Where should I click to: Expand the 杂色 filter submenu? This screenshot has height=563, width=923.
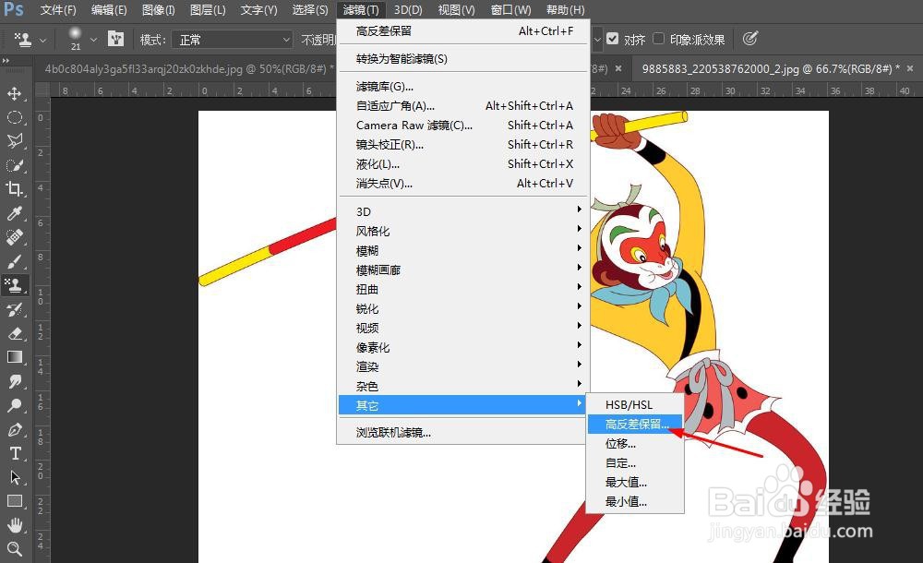coord(462,387)
